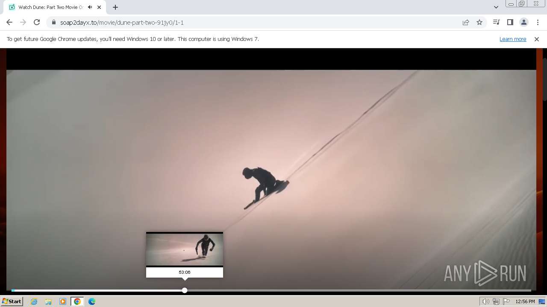
Task: Launch Microsoft Edge from the taskbar
Action: click(x=92, y=301)
